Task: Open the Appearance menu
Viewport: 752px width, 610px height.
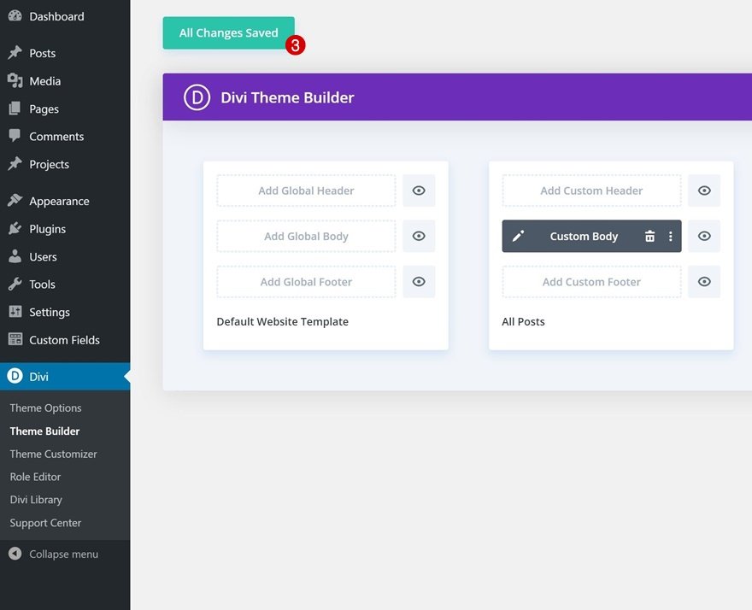Action: [x=59, y=201]
